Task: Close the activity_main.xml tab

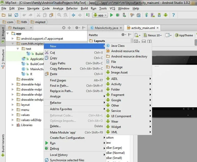Action: (157, 28)
